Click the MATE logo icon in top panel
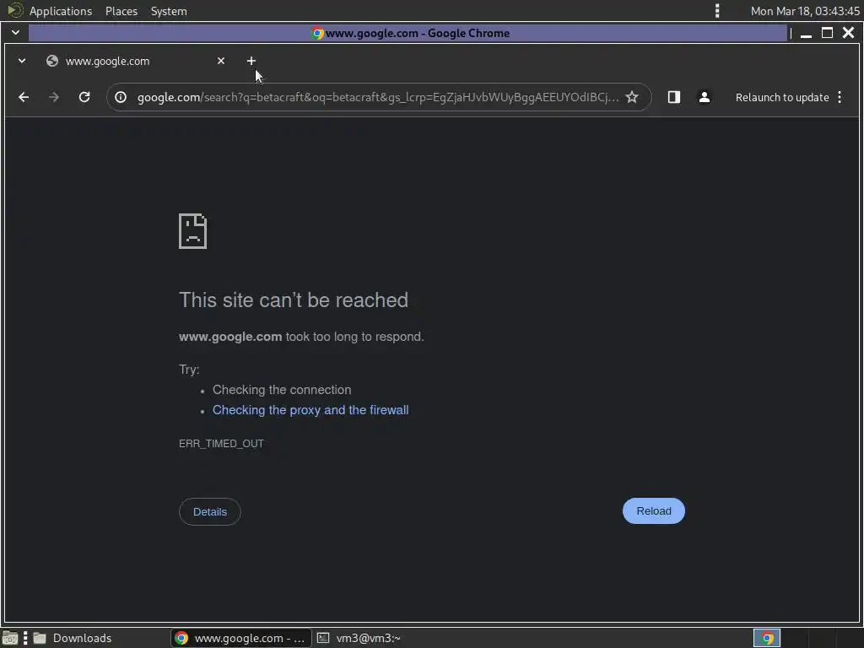 (14, 10)
